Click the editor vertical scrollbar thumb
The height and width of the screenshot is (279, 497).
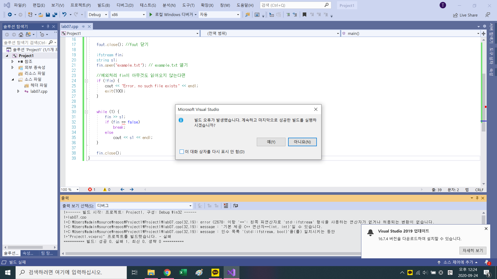(x=484, y=102)
